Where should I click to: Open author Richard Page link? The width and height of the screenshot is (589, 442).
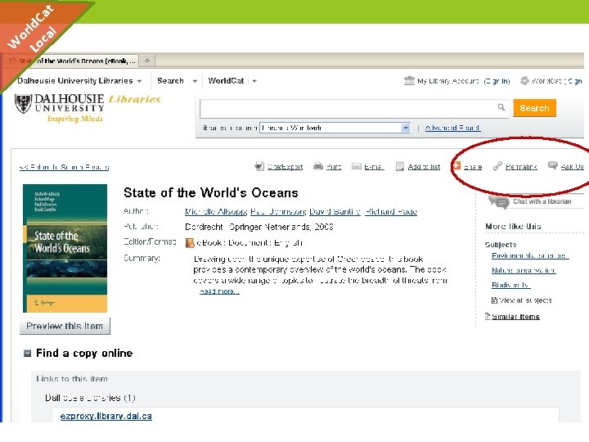pyautogui.click(x=391, y=212)
